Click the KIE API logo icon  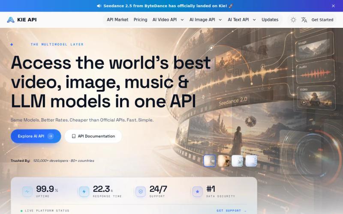10,20
